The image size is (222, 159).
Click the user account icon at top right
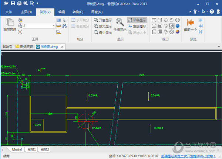pyautogui.click(x=218, y=11)
